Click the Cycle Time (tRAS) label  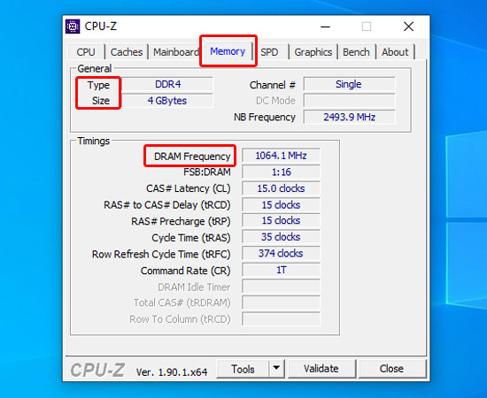tap(191, 238)
